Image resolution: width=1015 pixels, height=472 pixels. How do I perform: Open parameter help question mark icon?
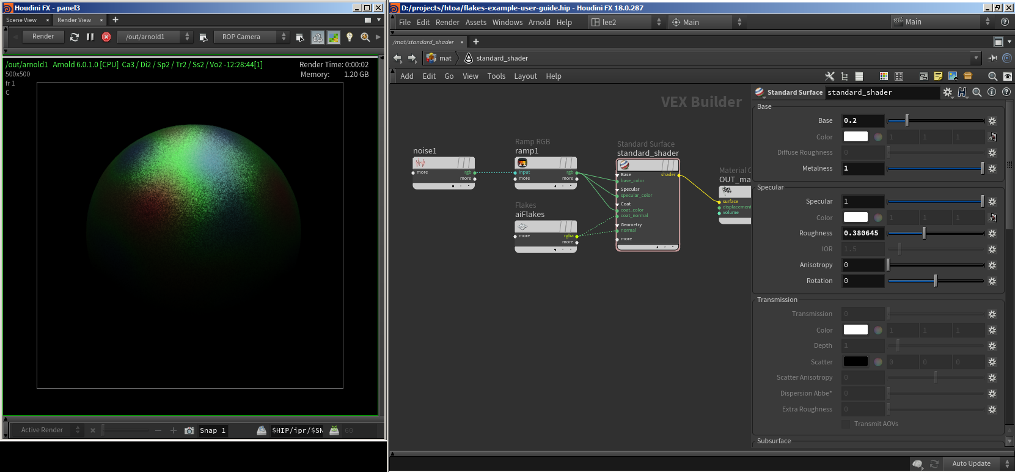(1006, 92)
